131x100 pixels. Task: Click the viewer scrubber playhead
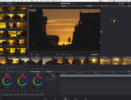pyautogui.click(x=59, y=52)
